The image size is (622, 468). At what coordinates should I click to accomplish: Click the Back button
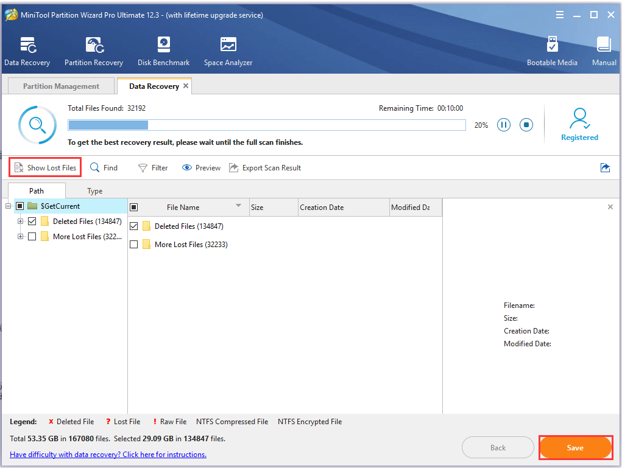(x=498, y=447)
